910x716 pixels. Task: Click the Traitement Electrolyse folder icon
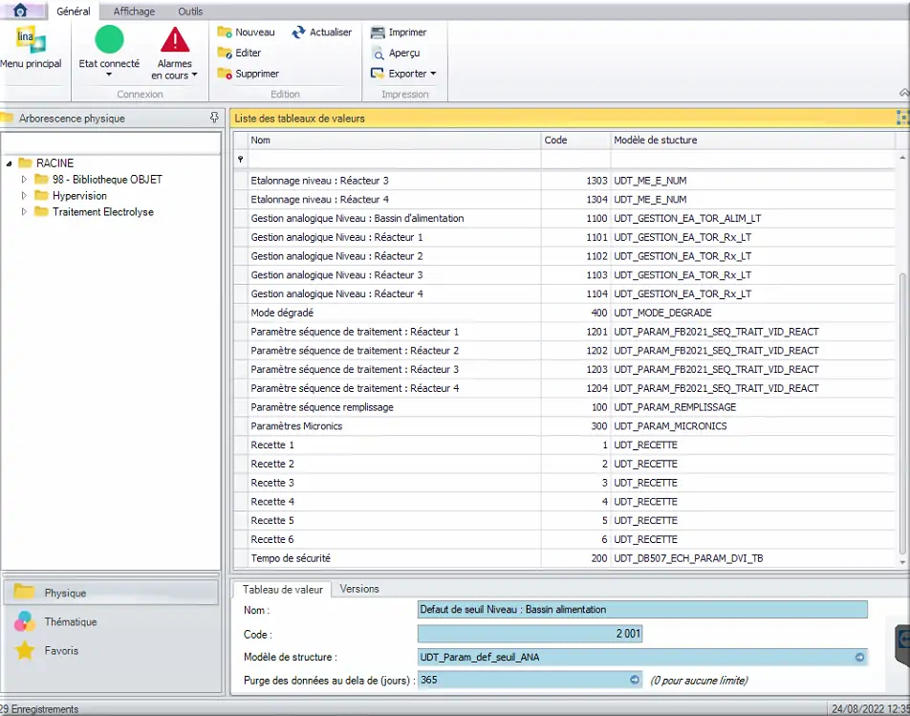[x=41, y=212]
